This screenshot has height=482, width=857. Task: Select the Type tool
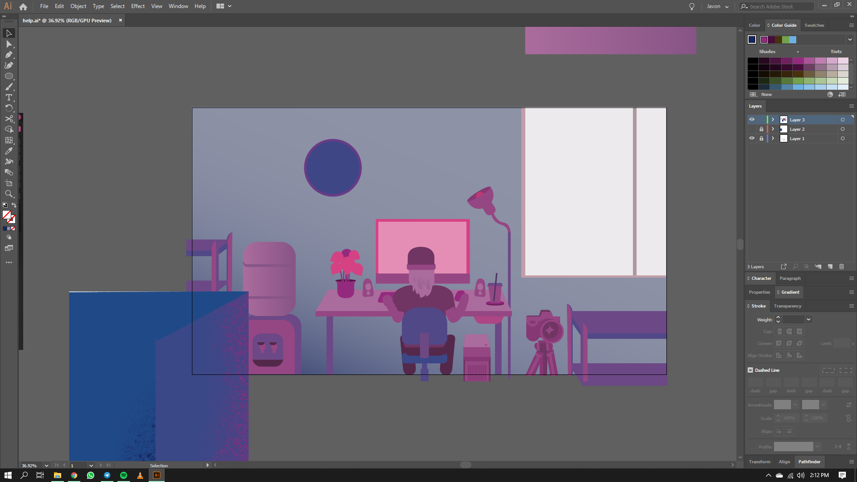[9, 98]
